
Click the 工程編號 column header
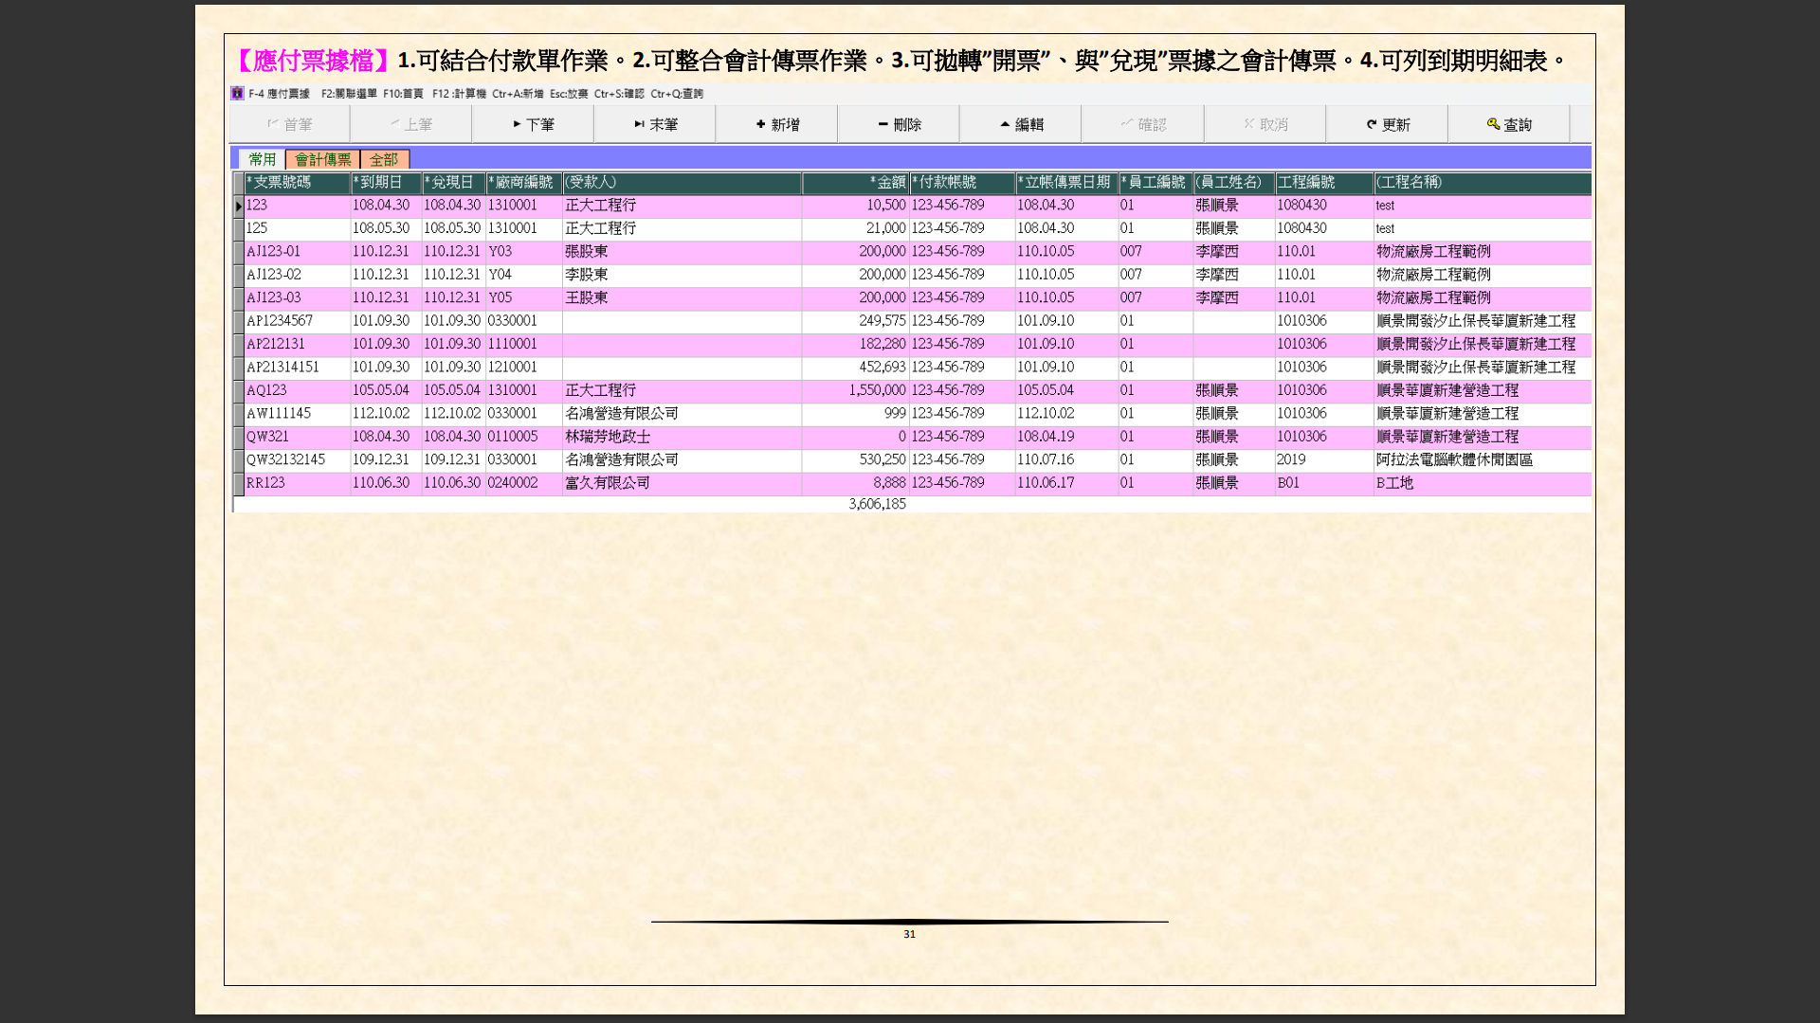point(1323,182)
